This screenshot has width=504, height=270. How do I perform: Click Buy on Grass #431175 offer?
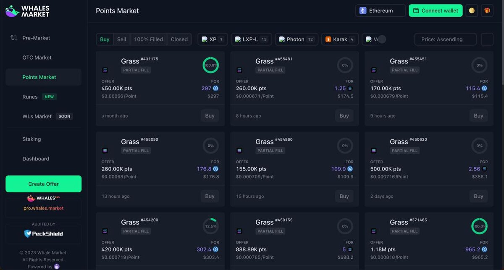point(210,115)
